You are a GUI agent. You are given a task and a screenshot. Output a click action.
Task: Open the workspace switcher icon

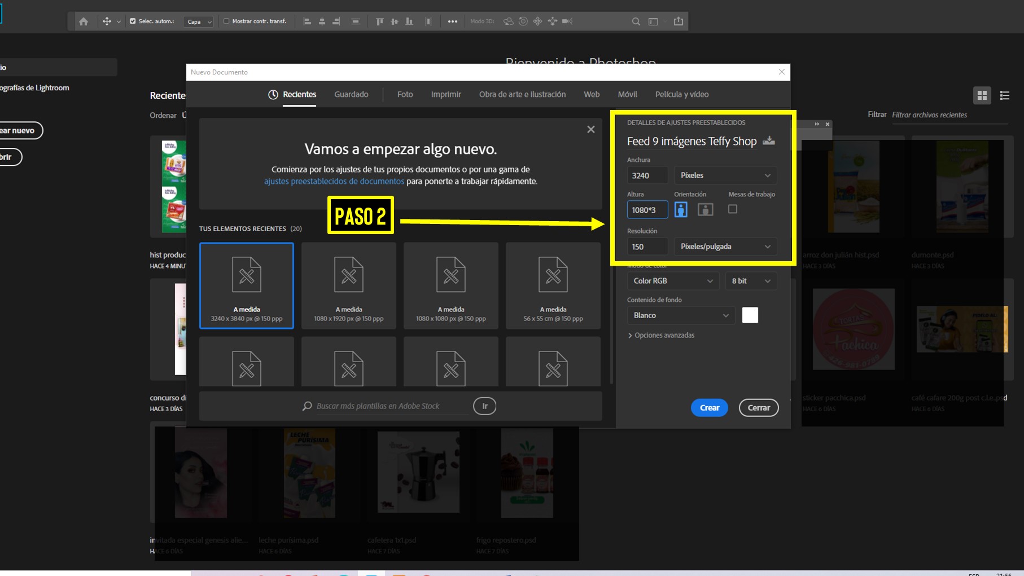pyautogui.click(x=654, y=21)
